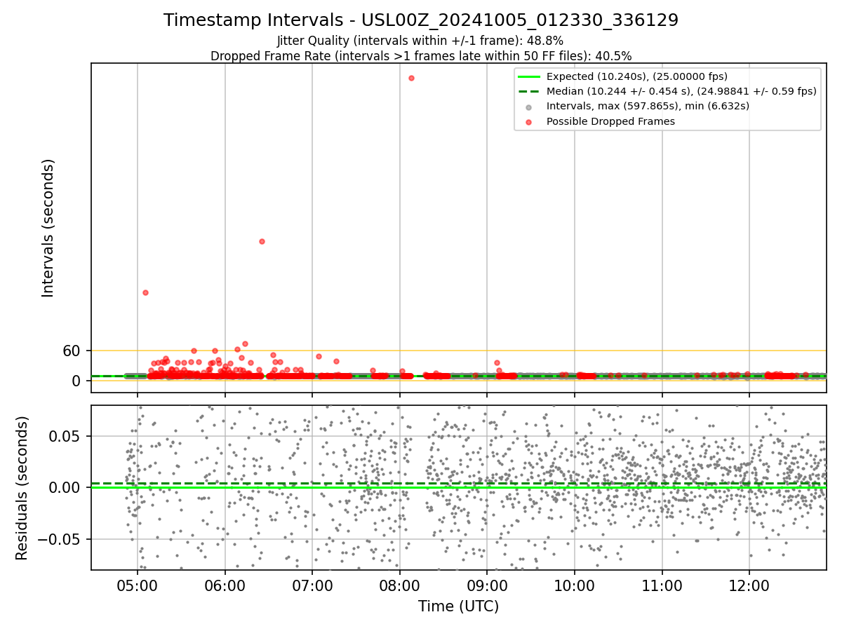The height and width of the screenshot is (631, 842).
Task: Click the plot title 'Timestamp Intervals - USL00Z_20241005_012330_336129'
Action: click(x=421, y=20)
